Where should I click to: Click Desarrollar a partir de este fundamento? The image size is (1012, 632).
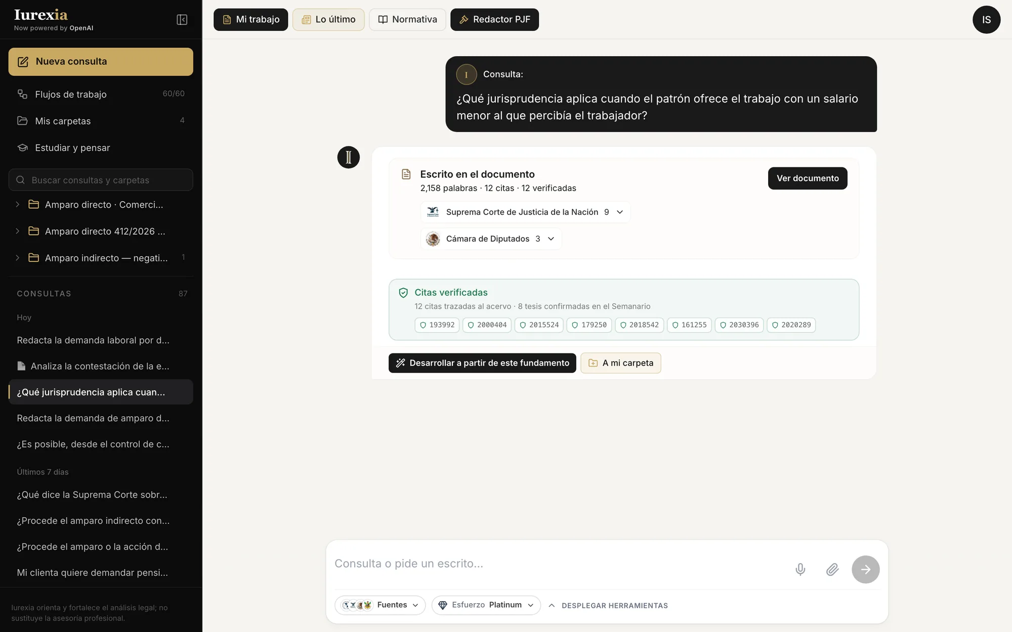pos(482,363)
